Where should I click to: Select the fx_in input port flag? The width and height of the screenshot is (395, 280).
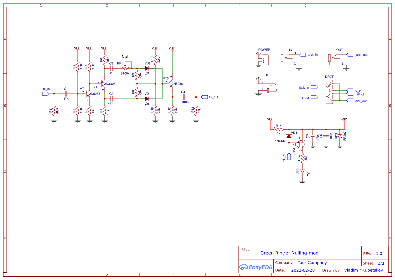point(45,94)
